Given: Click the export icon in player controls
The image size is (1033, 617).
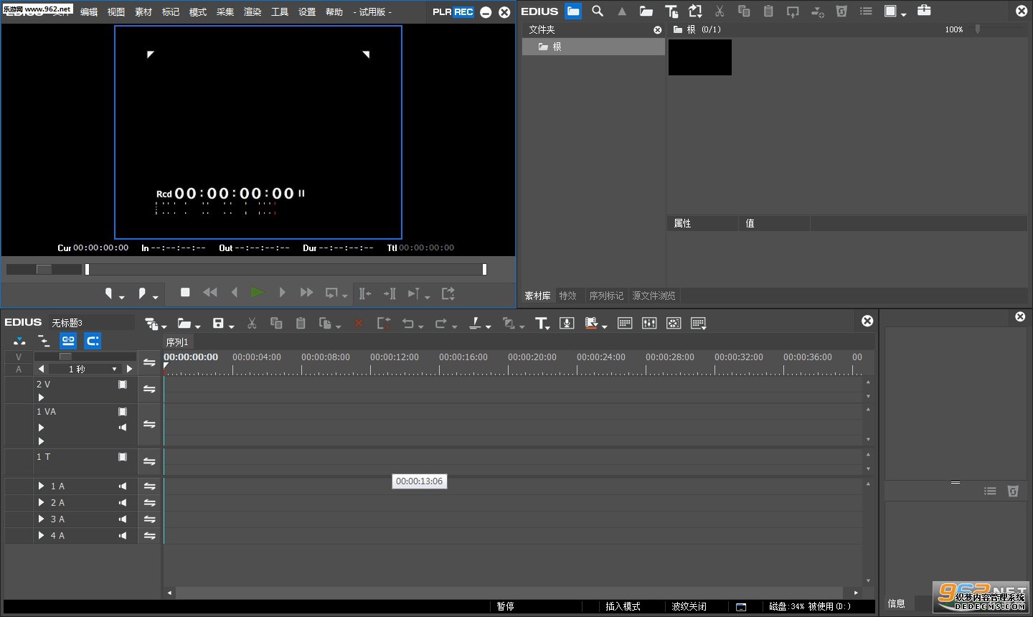Looking at the screenshot, I should coord(448,293).
